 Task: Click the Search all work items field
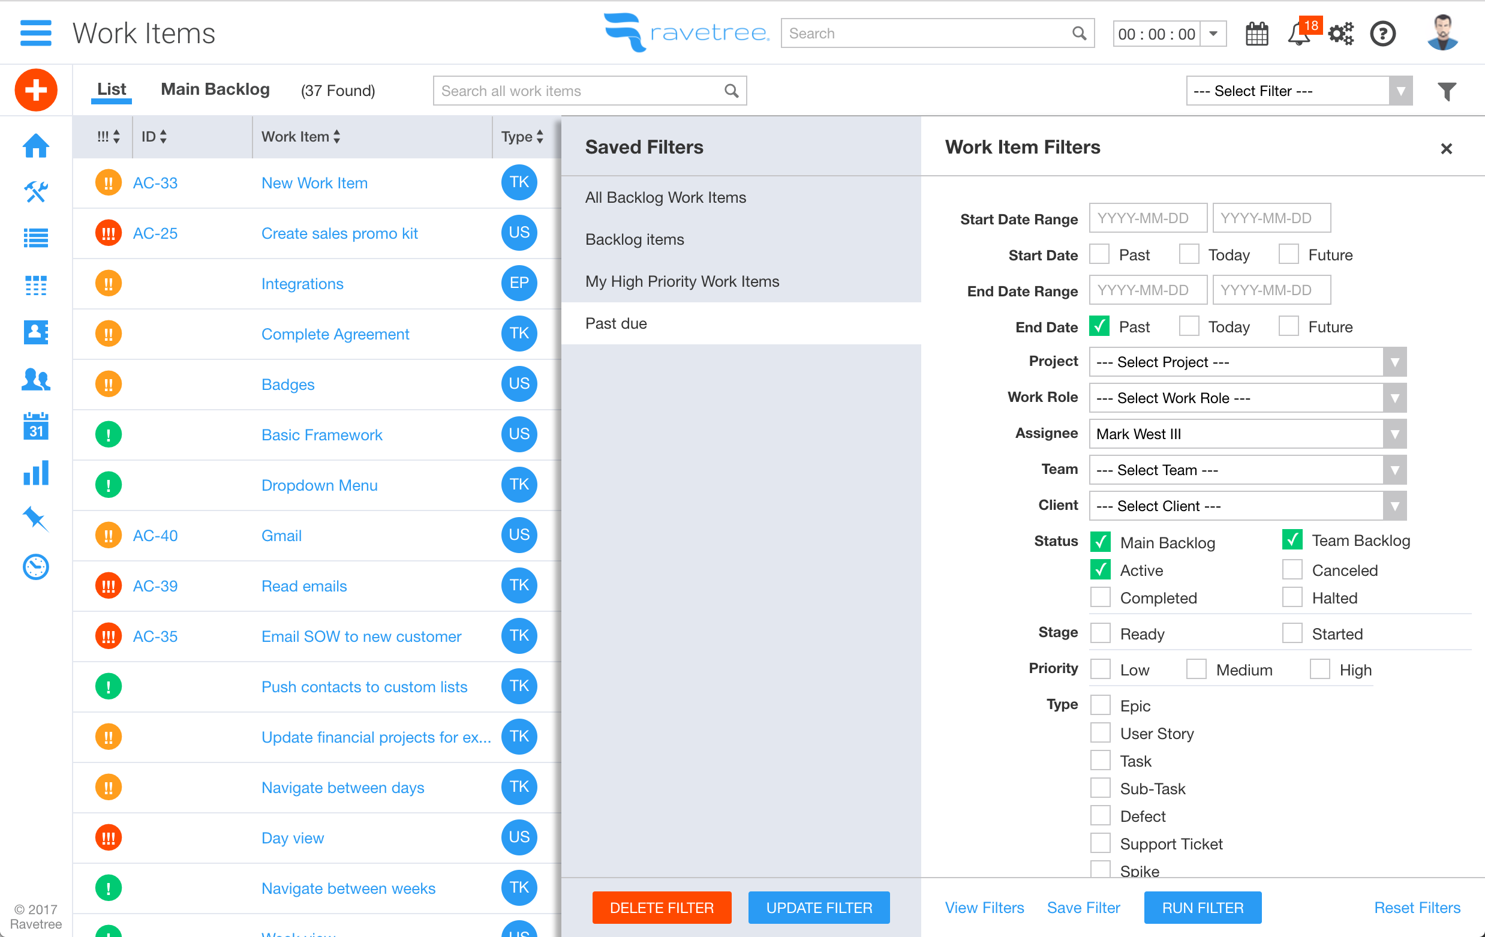tap(580, 91)
